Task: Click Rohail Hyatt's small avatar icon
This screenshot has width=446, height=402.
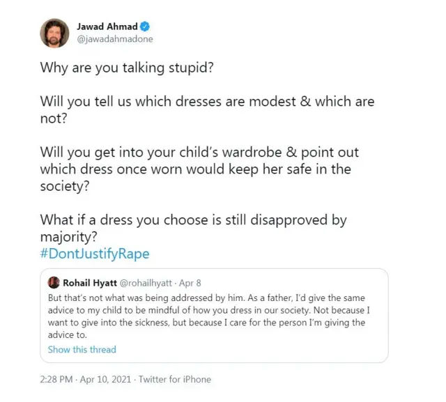Action: click(54, 283)
